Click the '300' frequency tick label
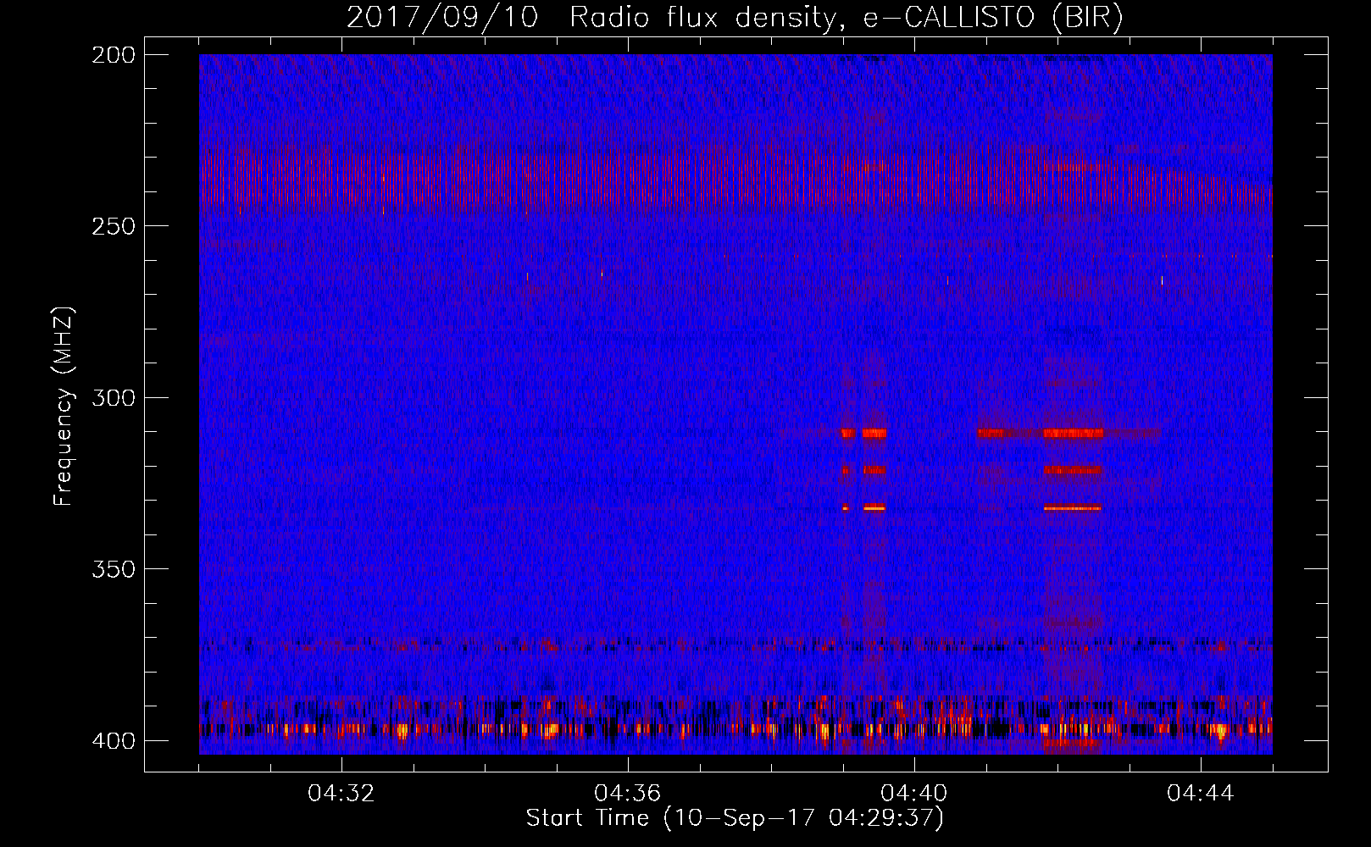This screenshot has width=1371, height=847. 113,398
